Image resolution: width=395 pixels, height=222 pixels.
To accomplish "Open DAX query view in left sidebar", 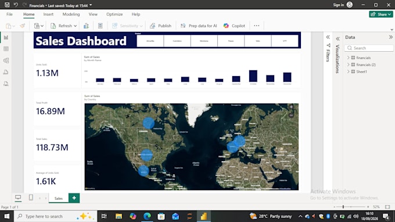I will click(x=6, y=72).
